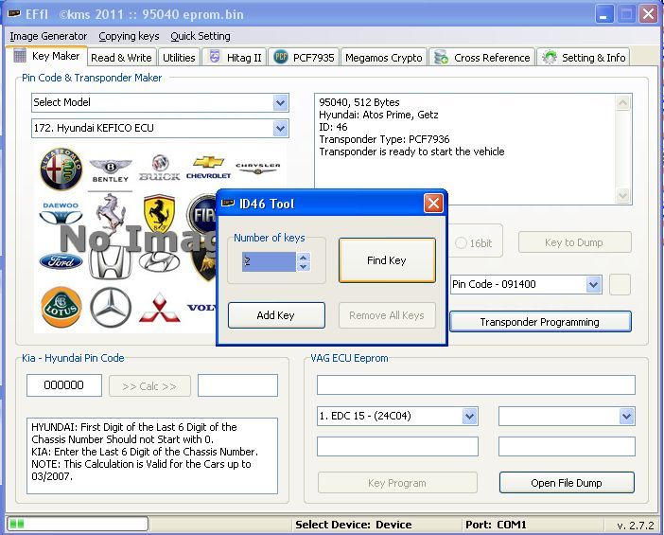Click the blue Ford oval logo
This screenshot has width=664, height=535.
(x=61, y=261)
